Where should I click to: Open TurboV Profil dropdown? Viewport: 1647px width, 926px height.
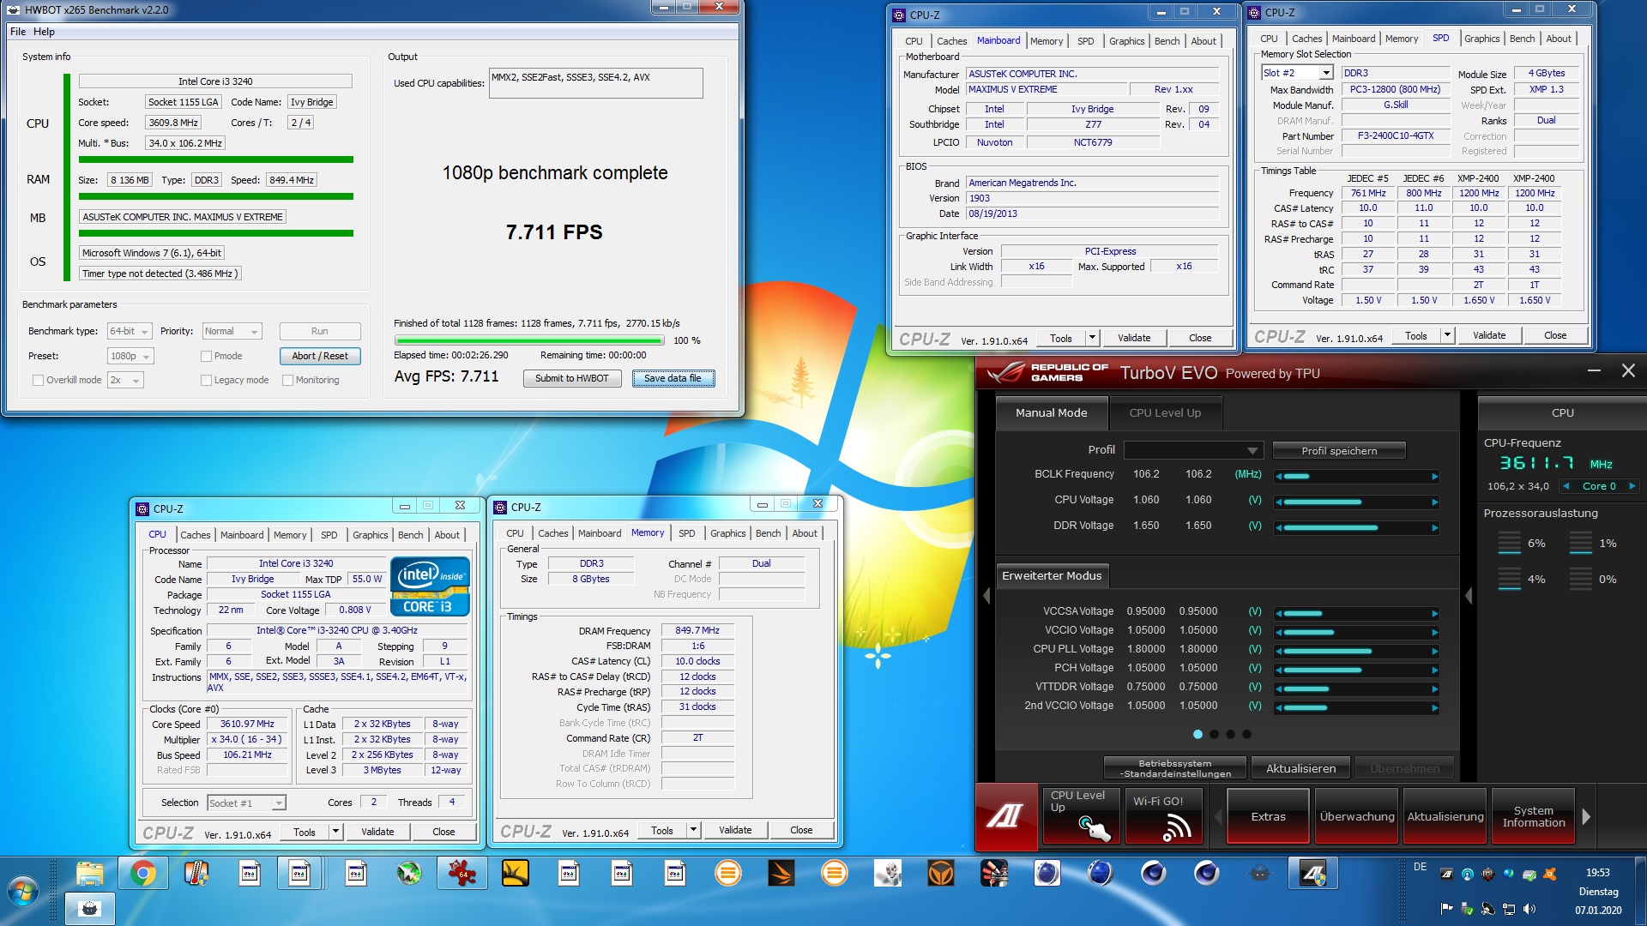(x=1192, y=450)
